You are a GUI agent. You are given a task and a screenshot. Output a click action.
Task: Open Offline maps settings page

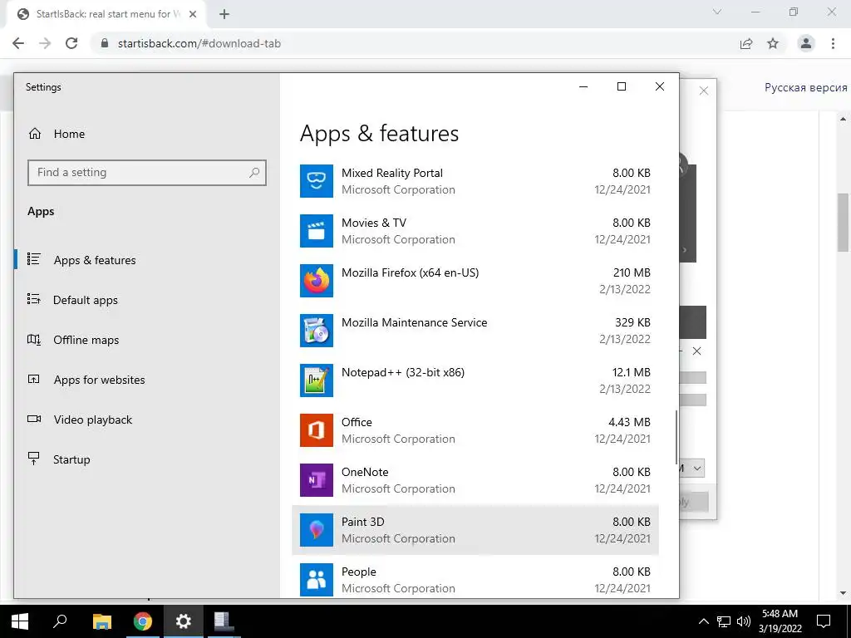(86, 340)
